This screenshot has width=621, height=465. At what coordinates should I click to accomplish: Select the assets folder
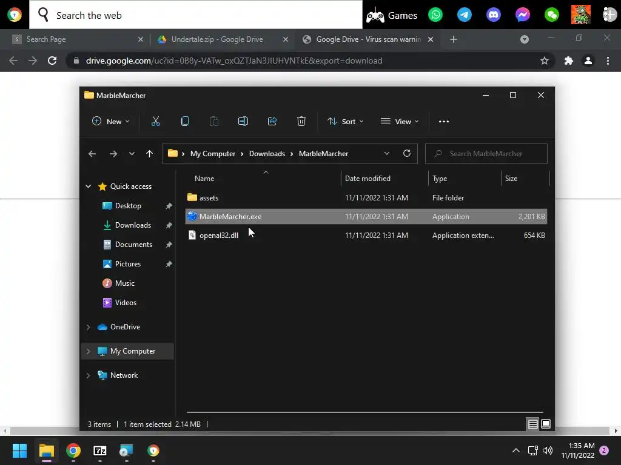[x=366, y=198]
